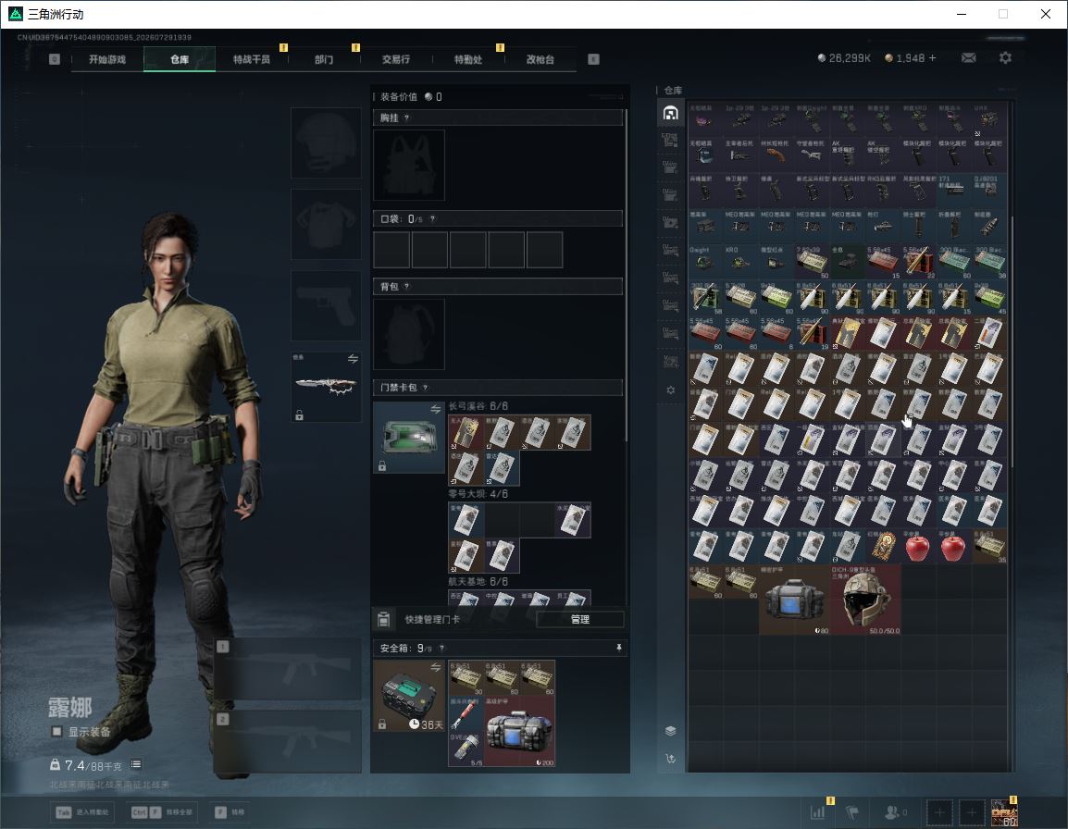Select the armor repair kit with 80 durability
The width and height of the screenshot is (1068, 829).
(x=795, y=600)
